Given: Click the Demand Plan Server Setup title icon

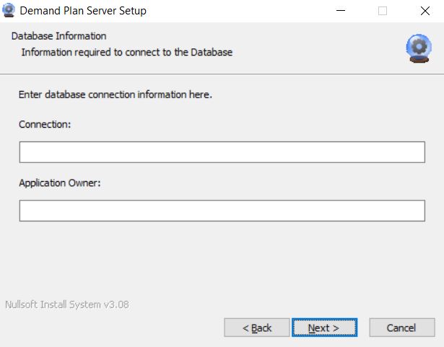Looking at the screenshot, I should 9,11.
